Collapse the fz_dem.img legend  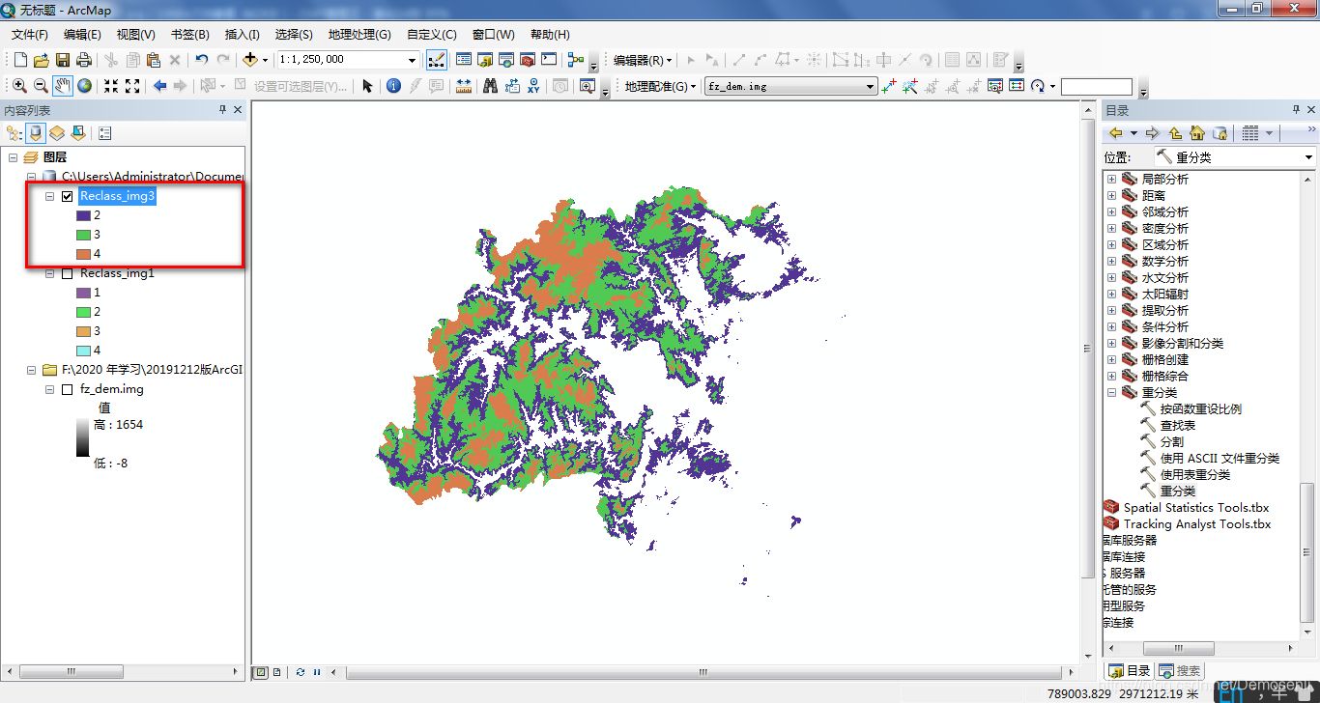pyautogui.click(x=49, y=389)
